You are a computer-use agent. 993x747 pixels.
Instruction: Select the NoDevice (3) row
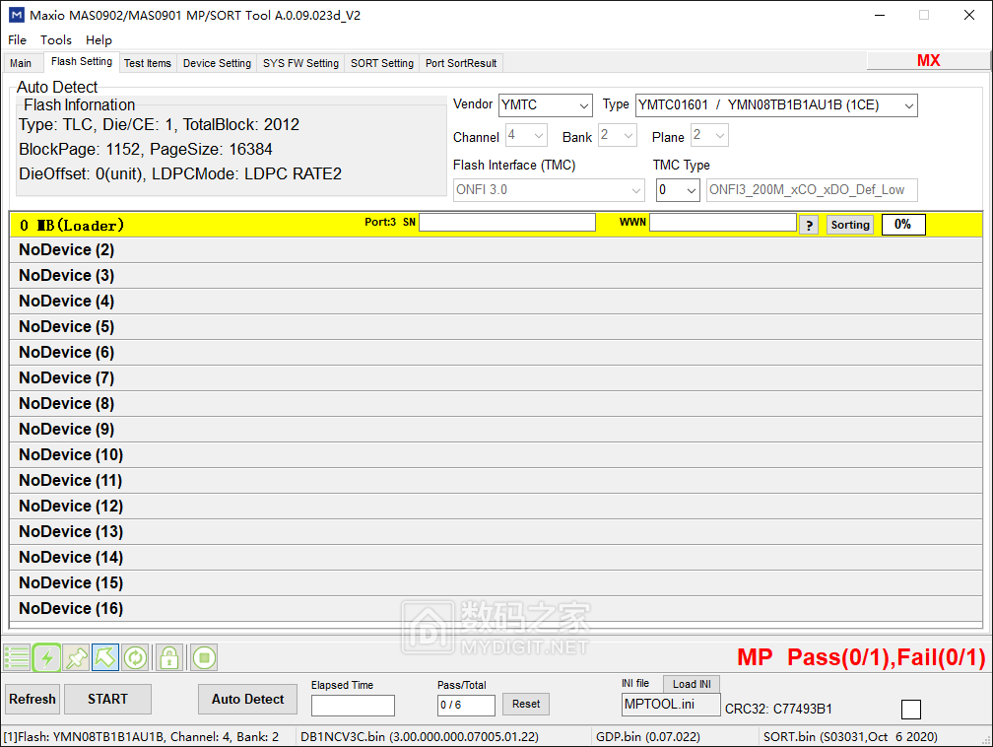tap(496, 276)
